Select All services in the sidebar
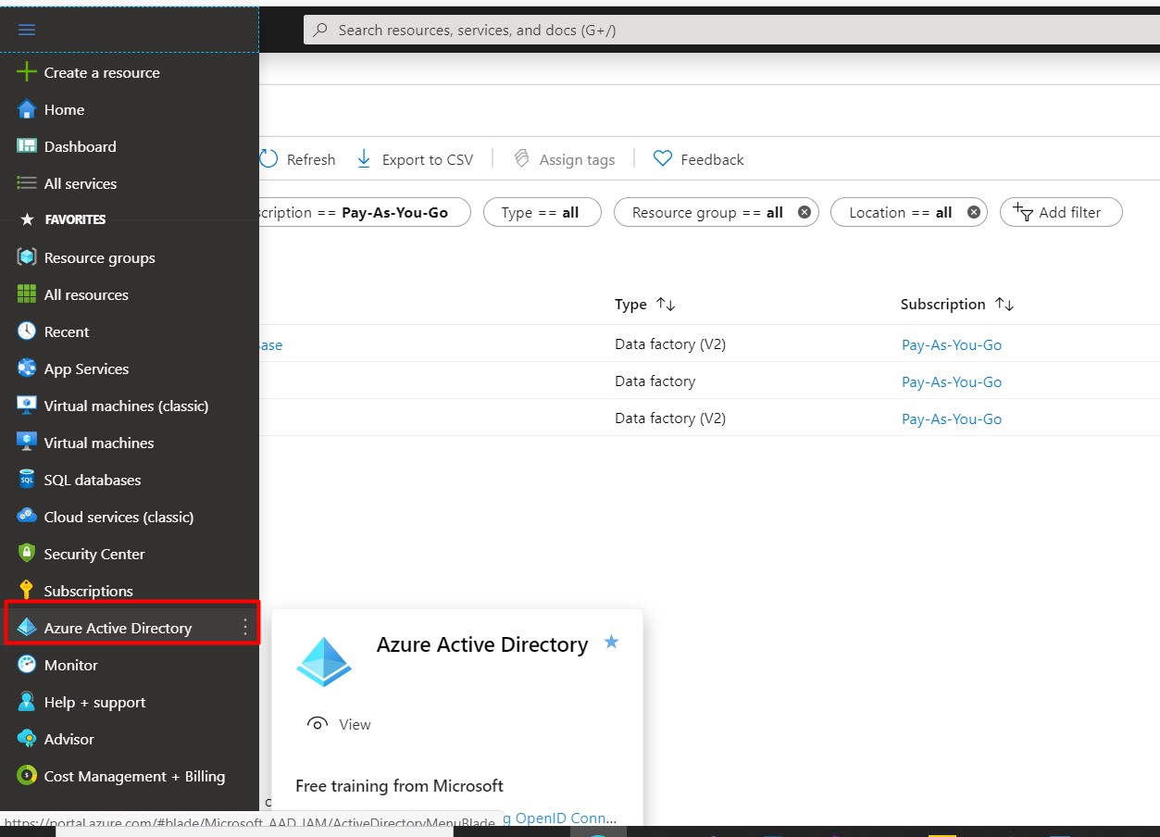The image size is (1160, 837). click(x=81, y=183)
